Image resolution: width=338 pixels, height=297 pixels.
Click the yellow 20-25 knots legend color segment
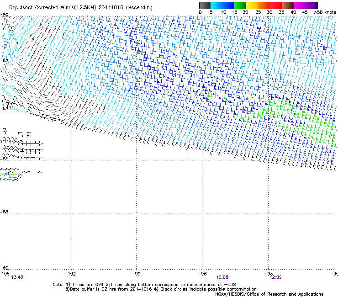252,5
